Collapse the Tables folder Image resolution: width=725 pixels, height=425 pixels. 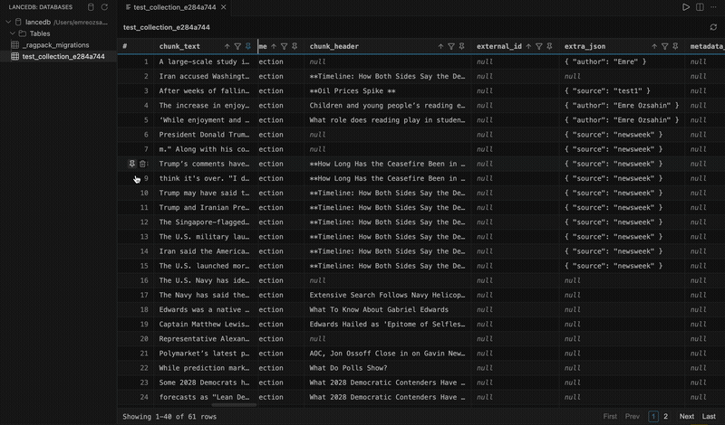tap(13, 33)
